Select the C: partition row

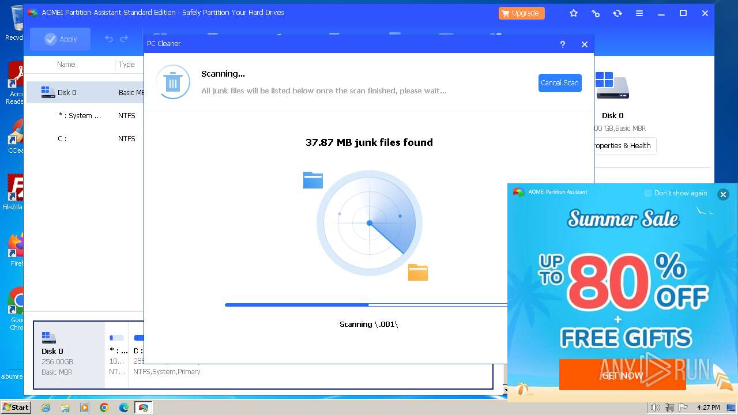point(85,138)
